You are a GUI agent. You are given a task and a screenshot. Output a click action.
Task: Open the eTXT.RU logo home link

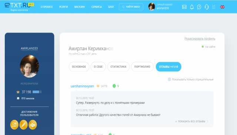click(19, 7)
